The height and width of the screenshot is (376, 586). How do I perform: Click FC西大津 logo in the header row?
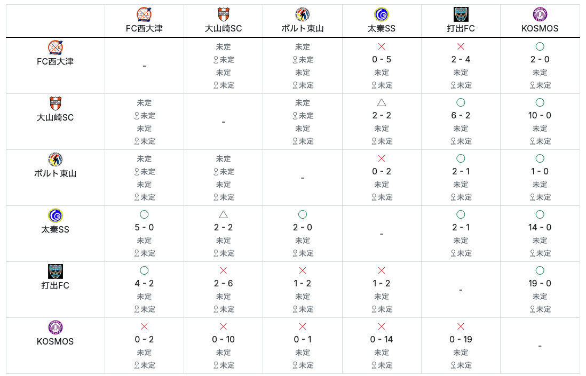[144, 14]
